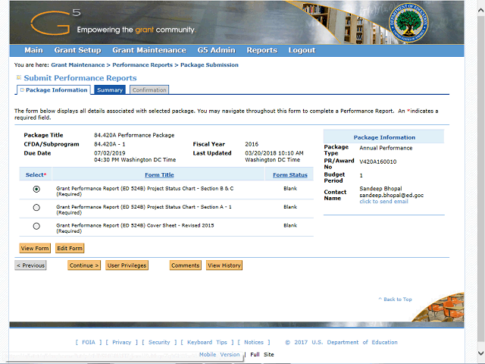Click the Package Information panel header
The image size is (485, 364).
384,137
